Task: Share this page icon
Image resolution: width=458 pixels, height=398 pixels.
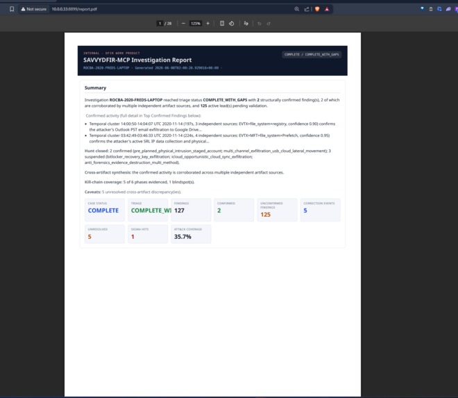Action: (x=307, y=9)
